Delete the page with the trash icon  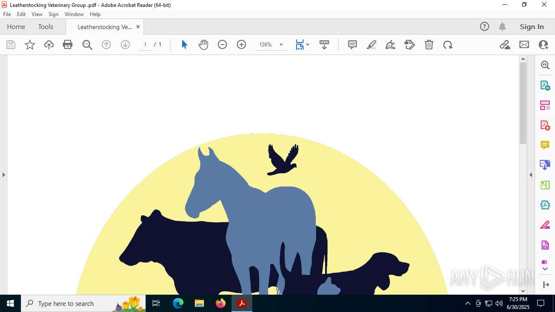point(429,45)
